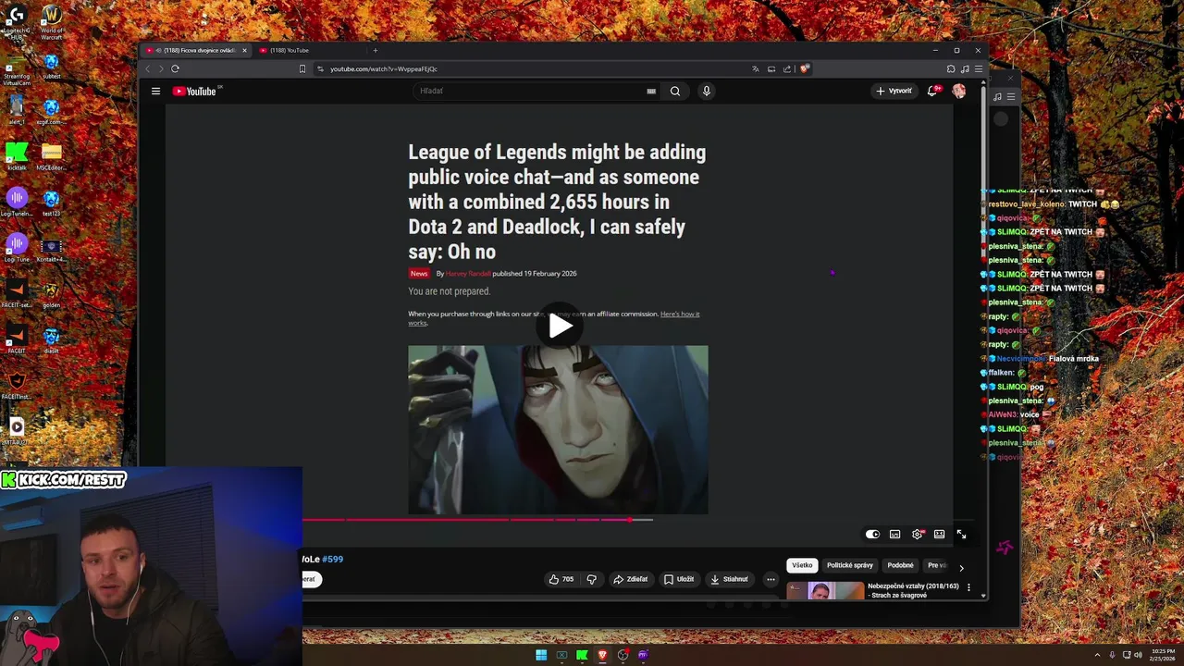
Task: Click the Zdieľať share button
Action: pos(631,579)
